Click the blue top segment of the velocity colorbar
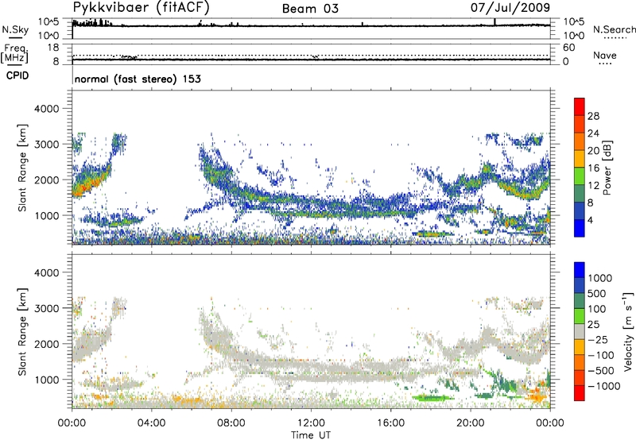This screenshot has height=440, width=636. (580, 270)
